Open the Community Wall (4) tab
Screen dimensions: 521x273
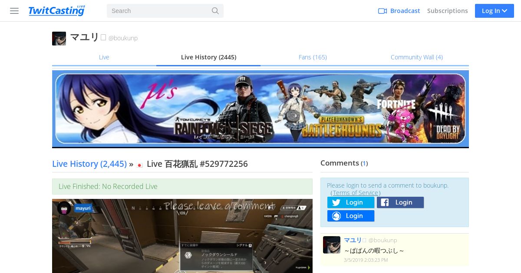coord(417,57)
